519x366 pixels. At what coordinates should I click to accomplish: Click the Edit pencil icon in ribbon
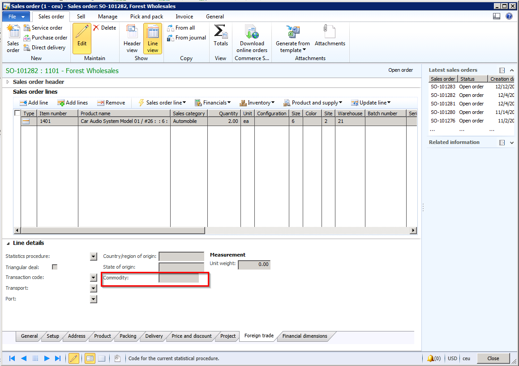pyautogui.click(x=81, y=32)
